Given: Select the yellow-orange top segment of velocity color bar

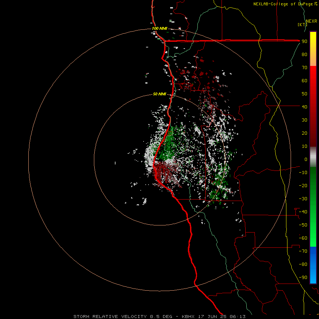Looking at the screenshot, I should click(x=313, y=49).
